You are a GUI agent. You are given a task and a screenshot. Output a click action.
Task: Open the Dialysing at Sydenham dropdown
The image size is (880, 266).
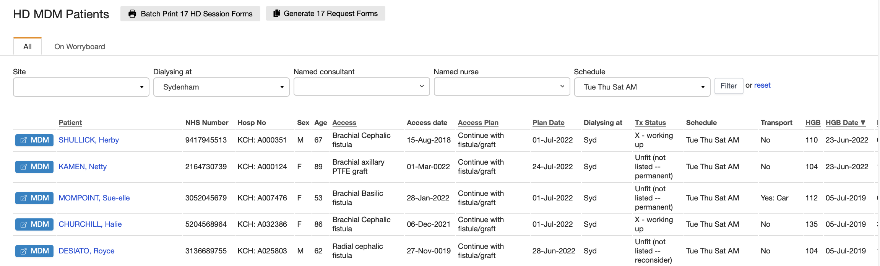coord(221,87)
